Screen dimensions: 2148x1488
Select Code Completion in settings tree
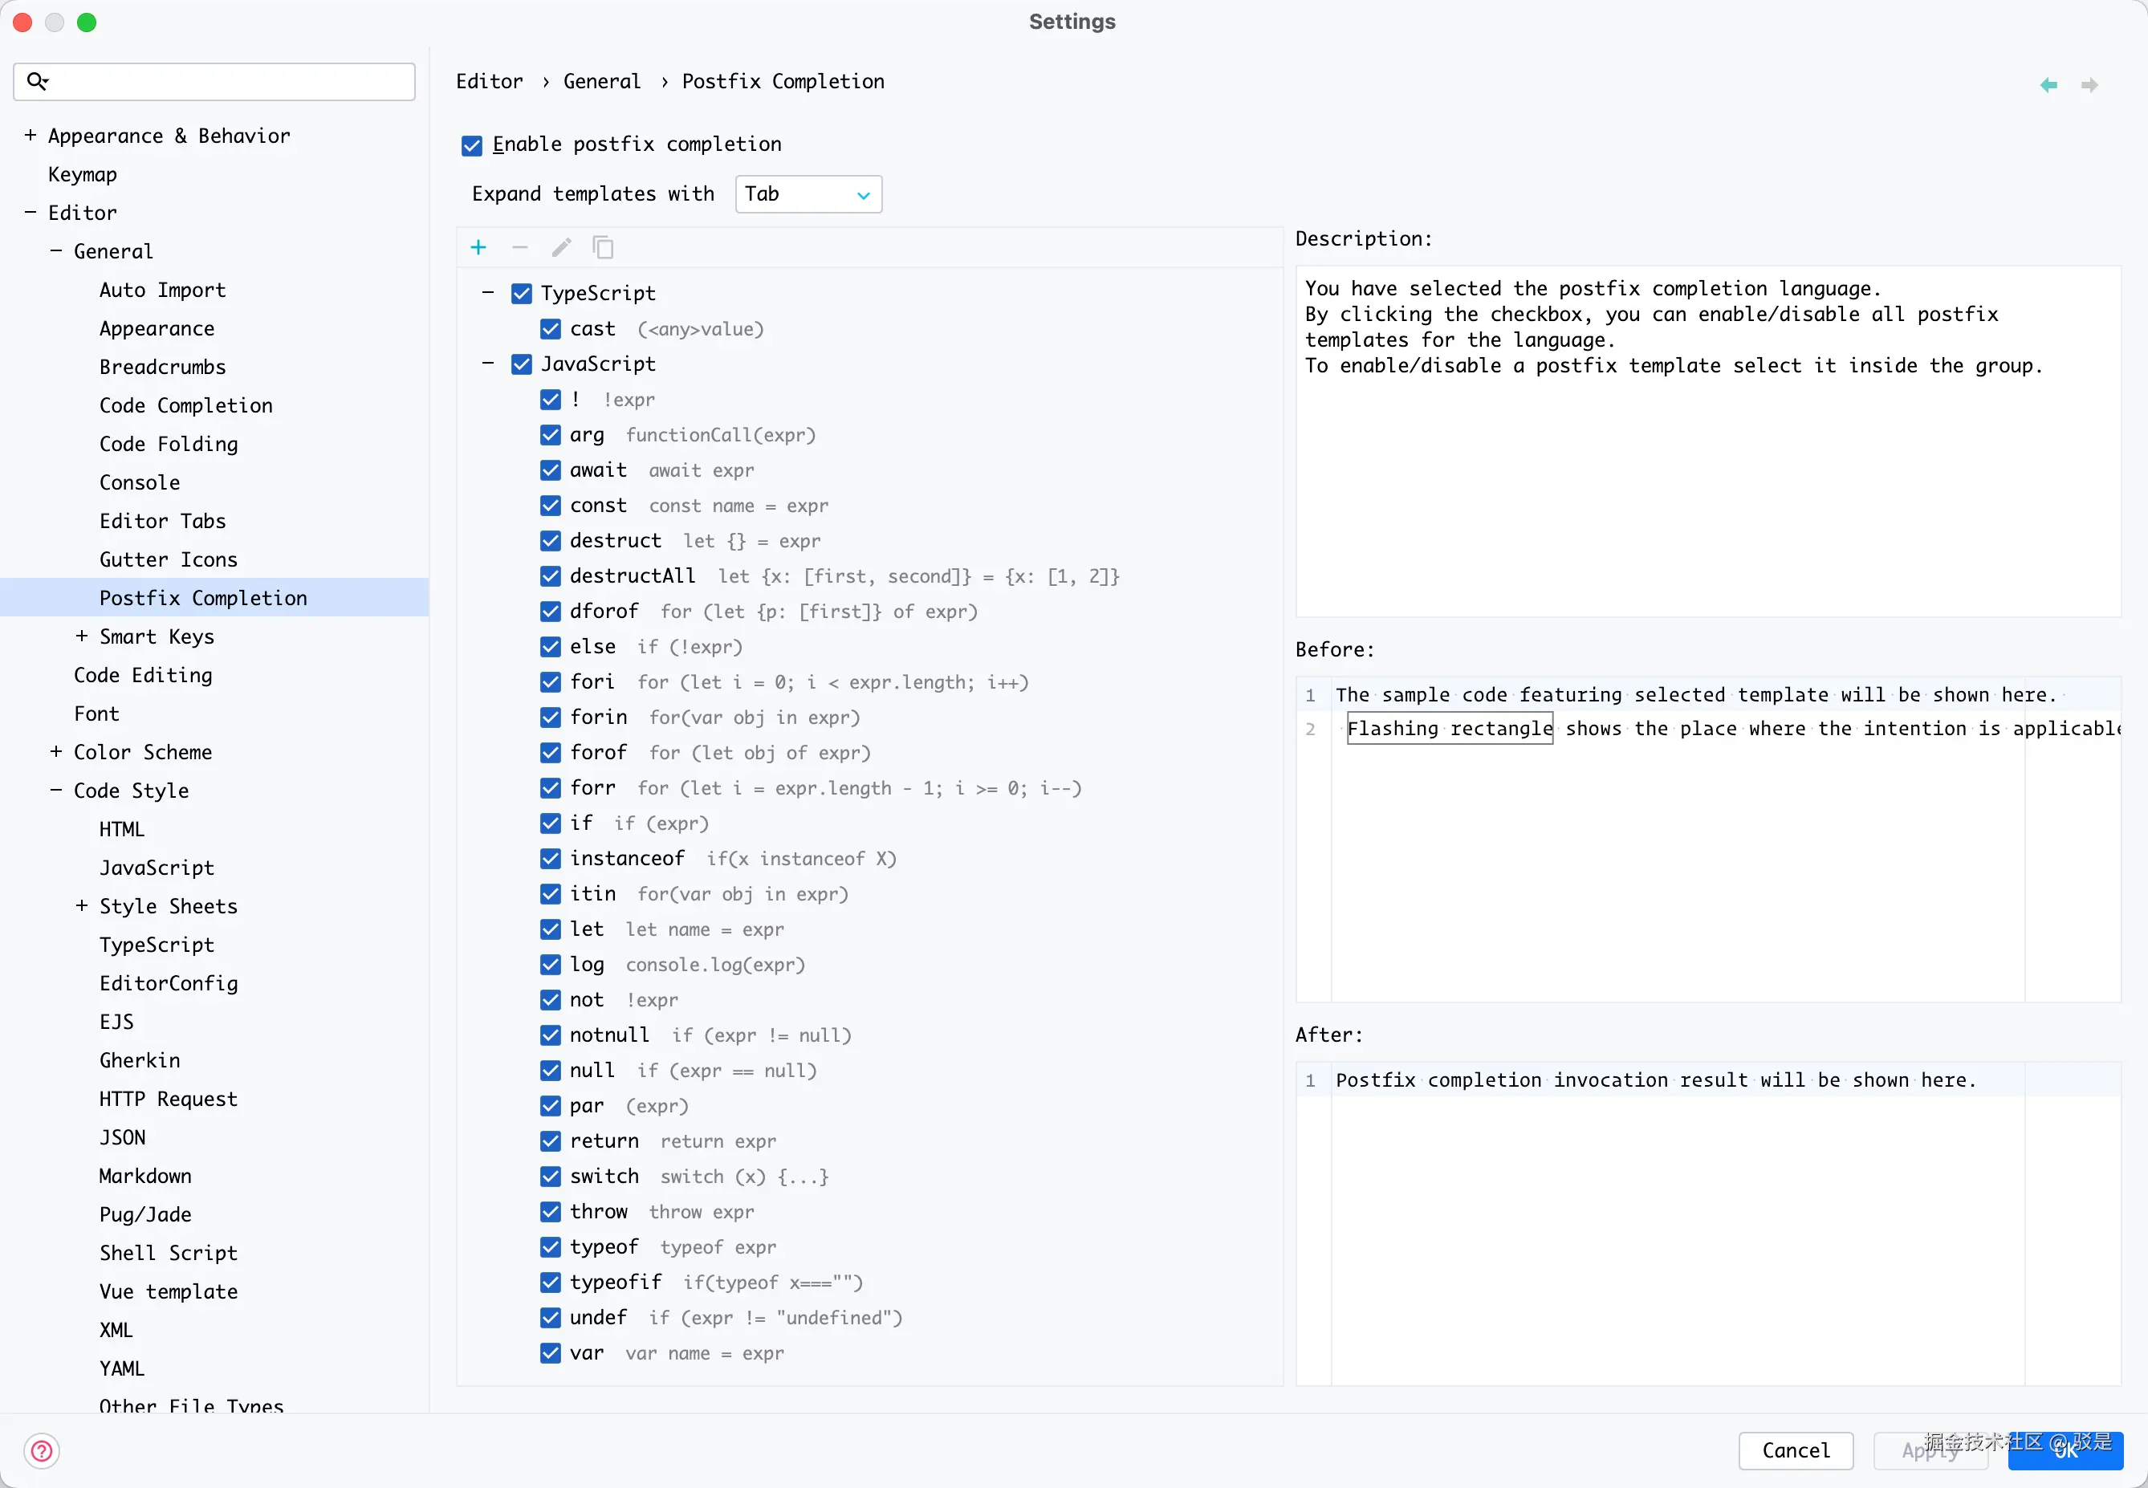click(x=185, y=405)
